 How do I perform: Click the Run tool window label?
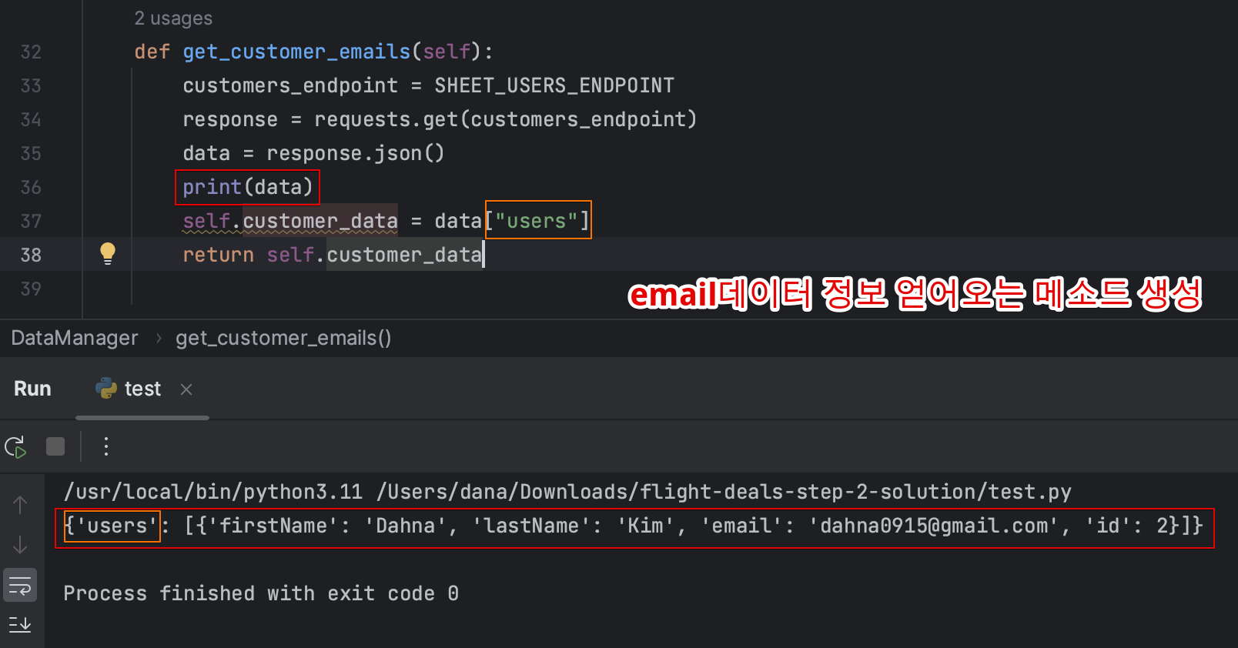click(x=32, y=389)
